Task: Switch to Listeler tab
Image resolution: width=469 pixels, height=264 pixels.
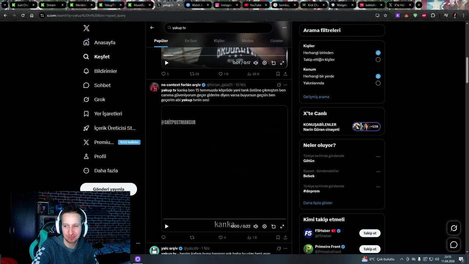Action: point(277,41)
